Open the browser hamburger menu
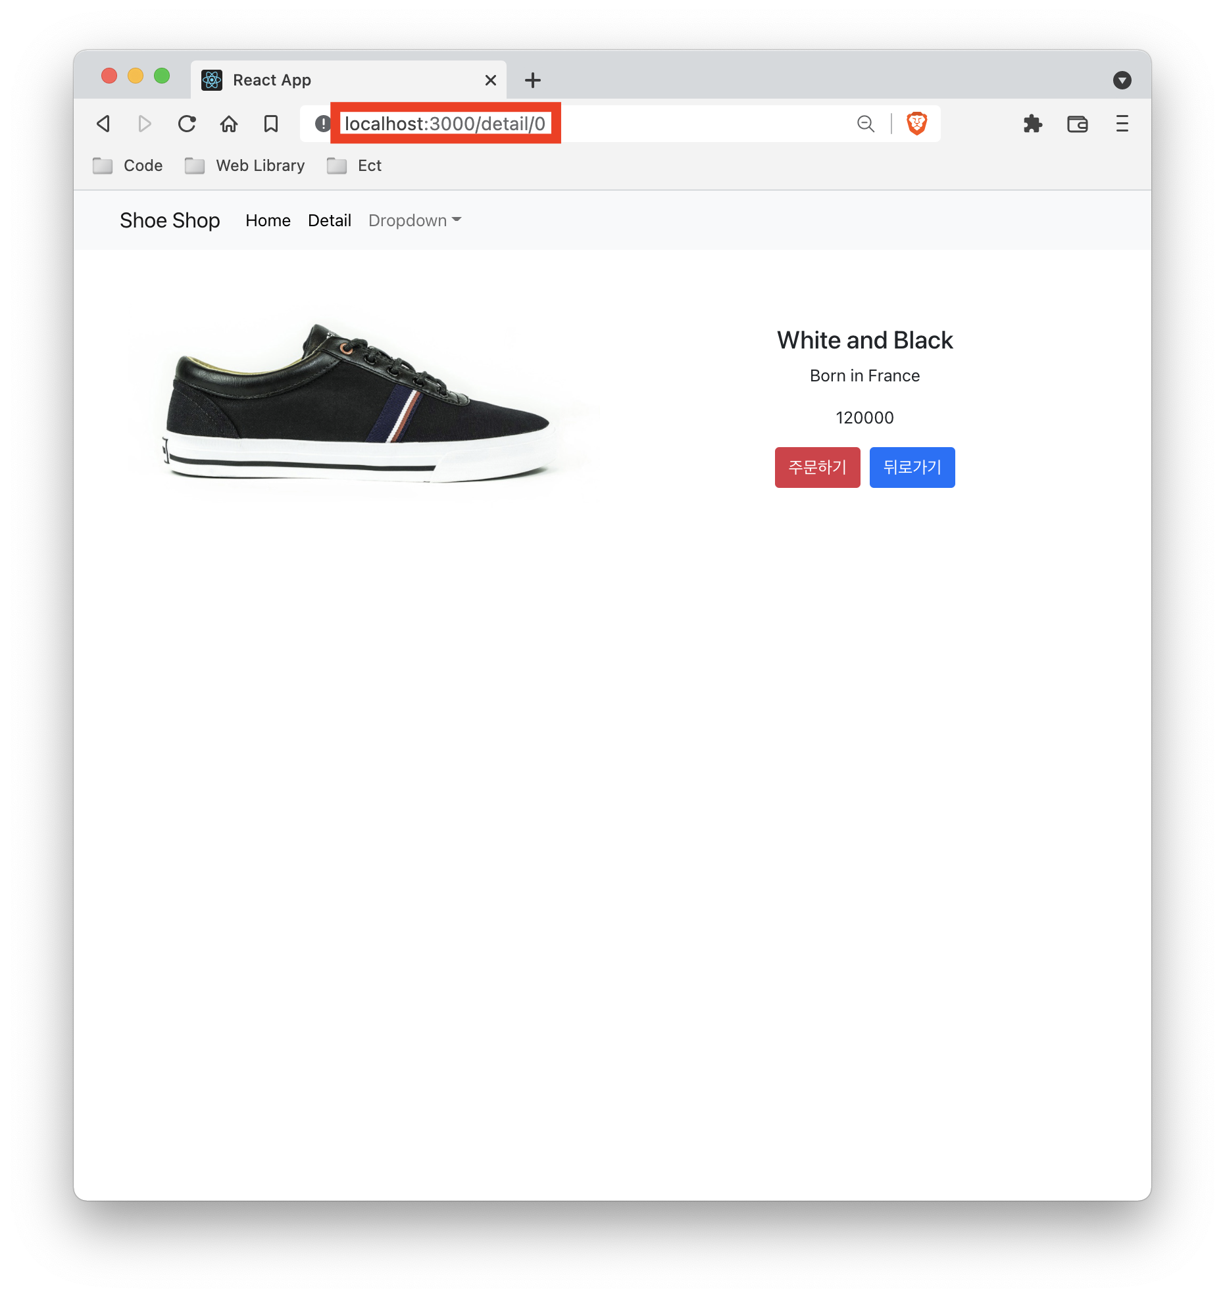Image resolution: width=1225 pixels, height=1298 pixels. click(x=1122, y=124)
